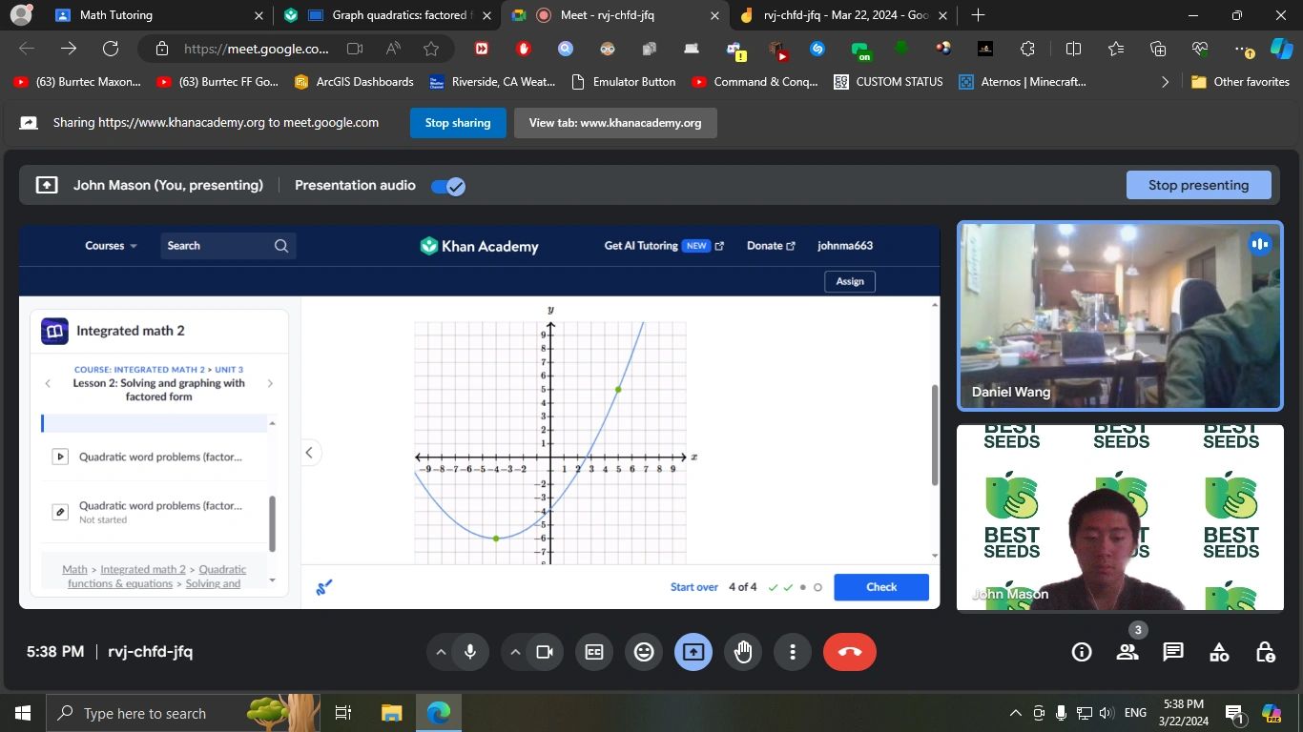Open more options three-dot menu
Viewport: 1303px width, 732px height.
click(792, 651)
